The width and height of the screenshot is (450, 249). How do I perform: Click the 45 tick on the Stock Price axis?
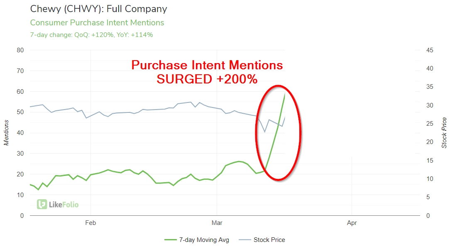coord(430,50)
